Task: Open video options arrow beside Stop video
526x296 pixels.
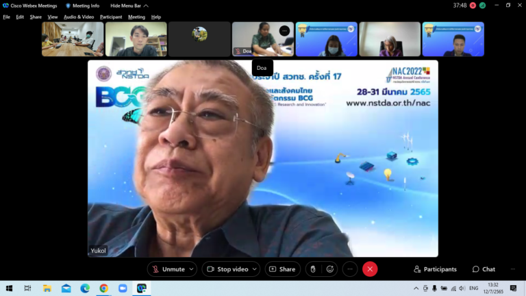Action: click(x=254, y=269)
